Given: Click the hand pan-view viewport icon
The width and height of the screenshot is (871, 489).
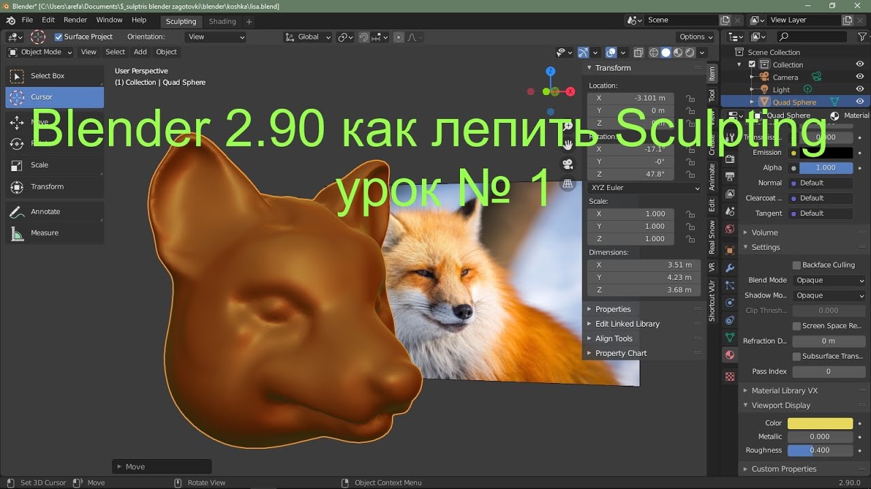Looking at the screenshot, I should tap(568, 145).
